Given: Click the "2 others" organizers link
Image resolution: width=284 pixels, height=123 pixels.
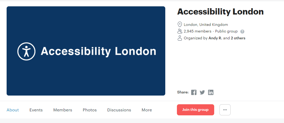Looking at the screenshot, I should (x=238, y=38).
